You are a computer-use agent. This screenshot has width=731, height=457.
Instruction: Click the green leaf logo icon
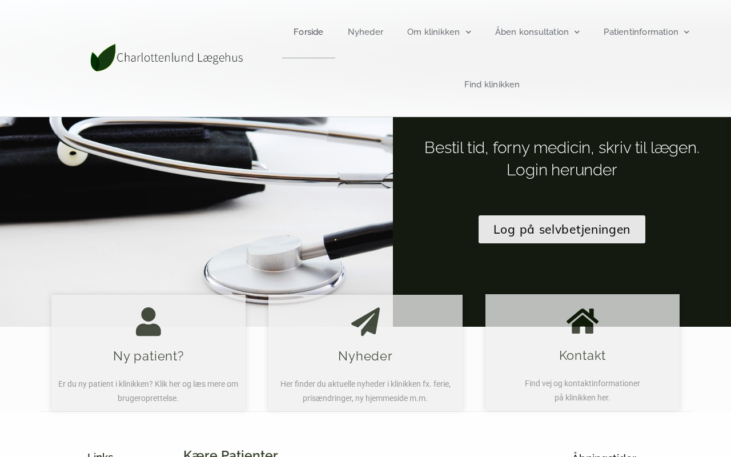(x=103, y=58)
